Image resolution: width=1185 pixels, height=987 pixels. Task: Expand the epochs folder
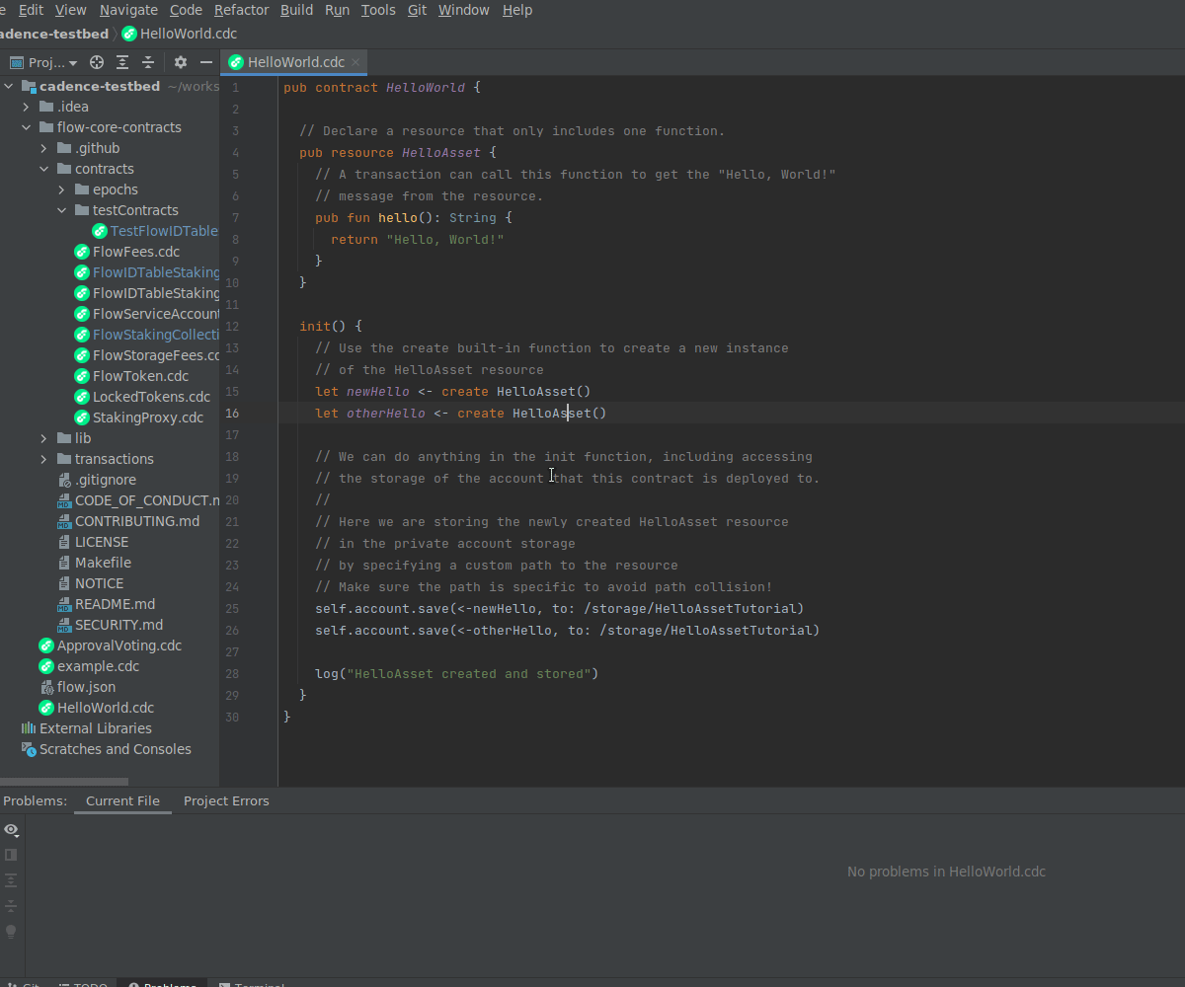(61, 190)
